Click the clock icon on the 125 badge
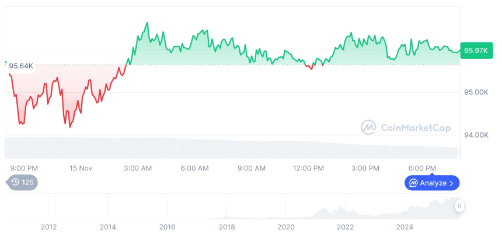 click(x=15, y=183)
